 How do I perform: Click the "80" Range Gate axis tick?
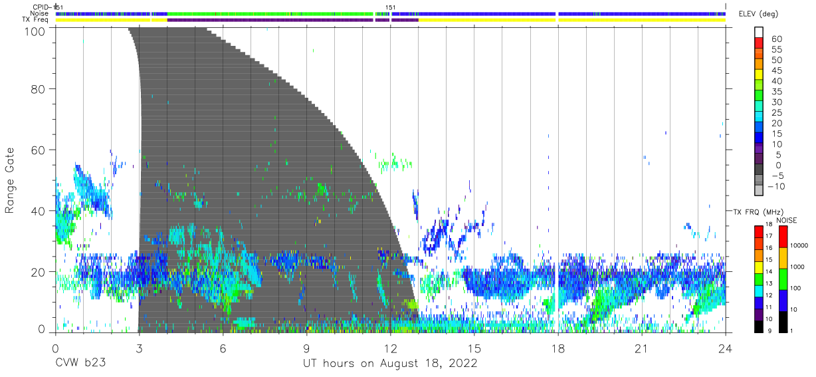click(39, 88)
